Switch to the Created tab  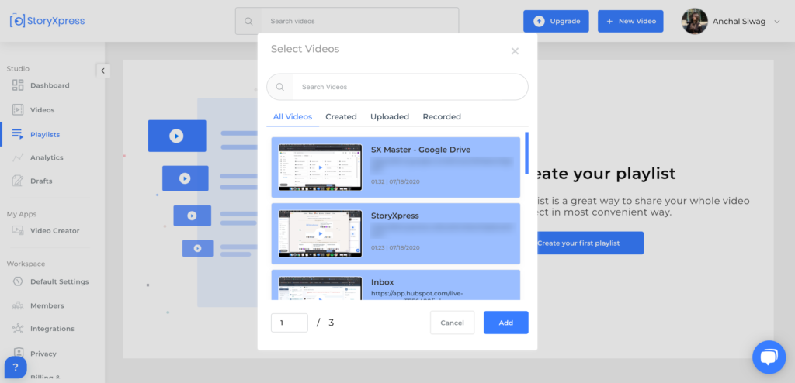point(342,116)
